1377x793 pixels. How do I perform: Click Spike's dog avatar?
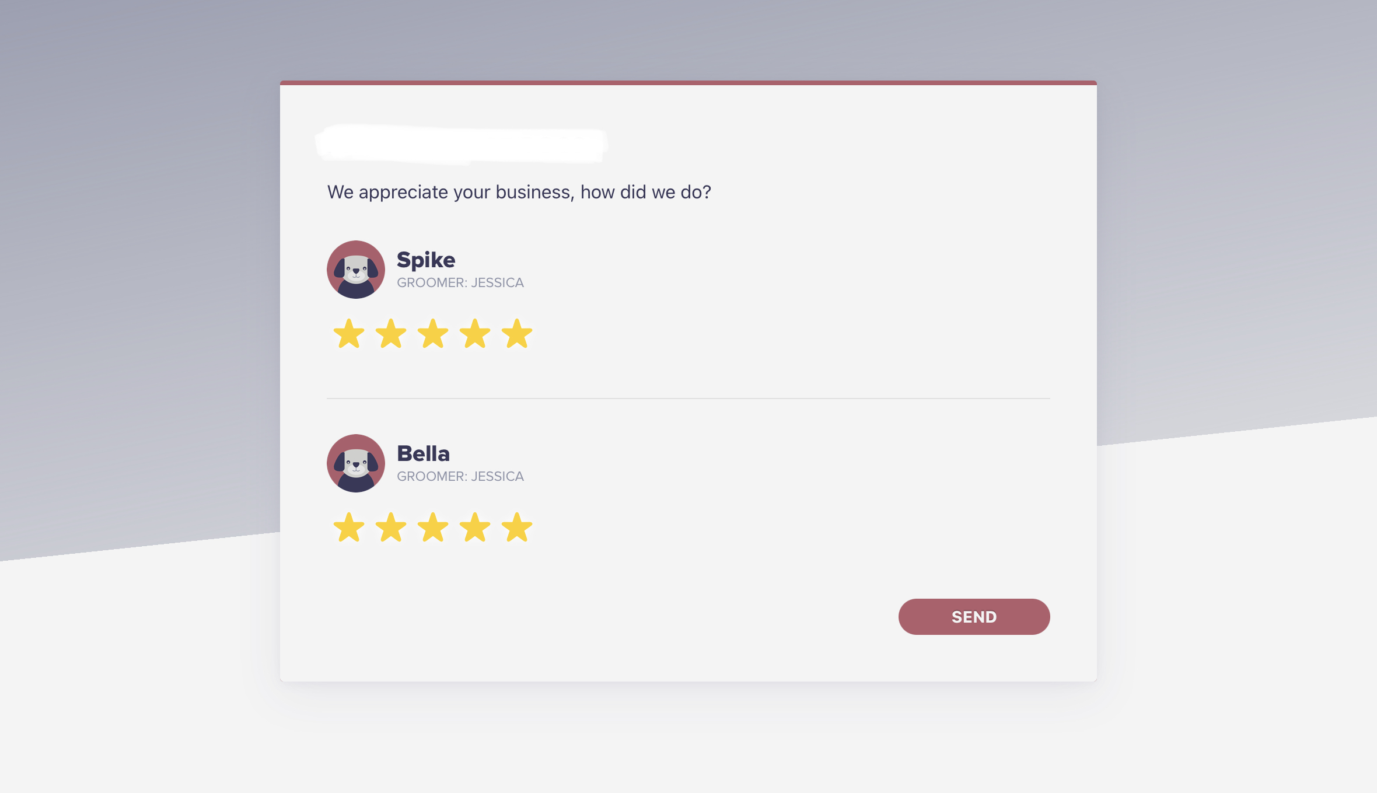click(x=356, y=270)
